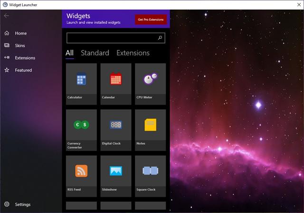
Task: Close the Widget Launcher window
Action: point(299,5)
